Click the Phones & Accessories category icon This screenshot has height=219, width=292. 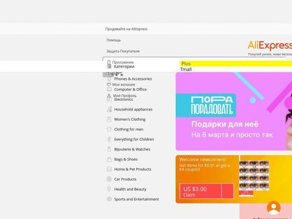[x=109, y=79]
